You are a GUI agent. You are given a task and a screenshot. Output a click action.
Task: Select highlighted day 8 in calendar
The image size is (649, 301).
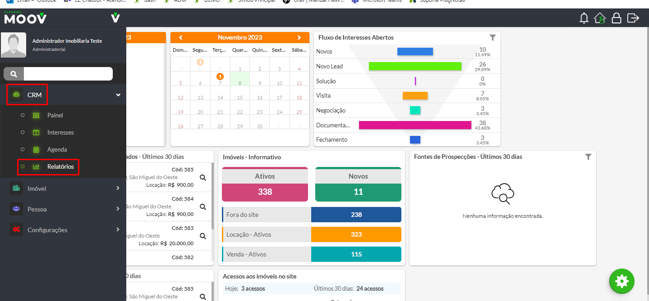(240, 79)
